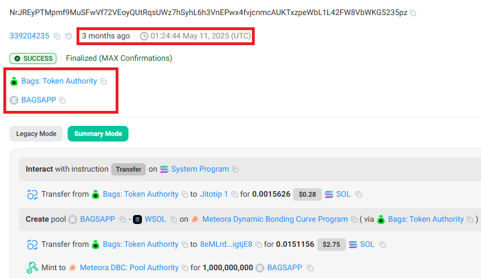Open Bags: Token Authority after 'via'
This screenshot has height=278, width=481.
[426, 220]
